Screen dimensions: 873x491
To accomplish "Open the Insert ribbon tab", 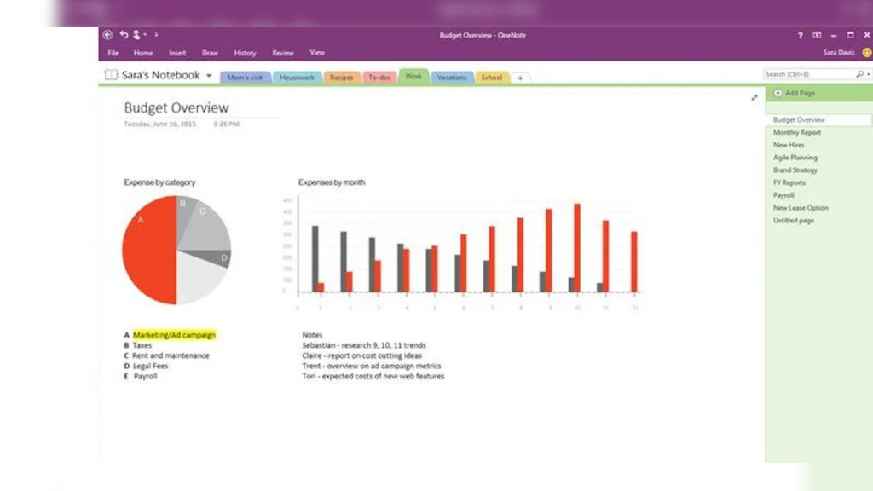I will tap(177, 53).
